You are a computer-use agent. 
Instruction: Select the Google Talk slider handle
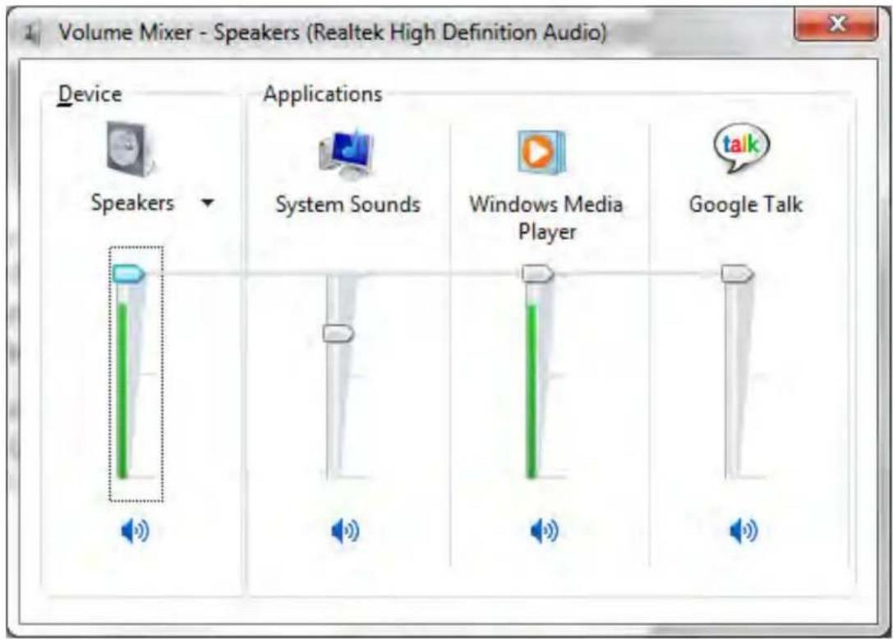737,274
